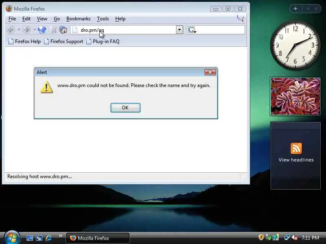
Task: Open the Go menu
Action: click(x=57, y=19)
